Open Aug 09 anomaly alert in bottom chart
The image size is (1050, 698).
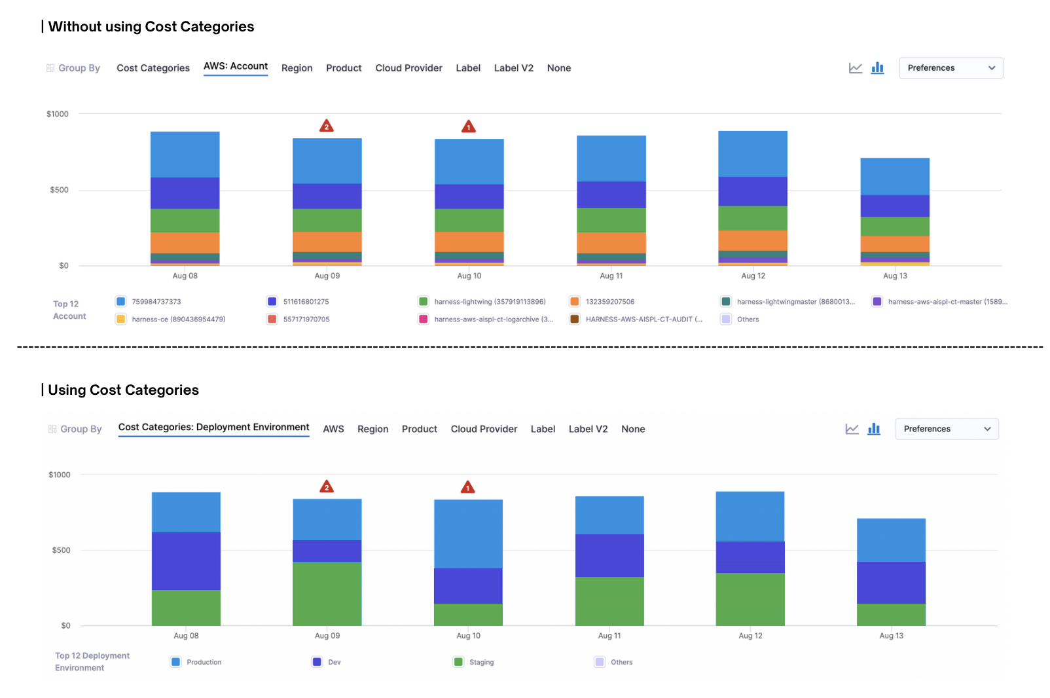pyautogui.click(x=327, y=487)
